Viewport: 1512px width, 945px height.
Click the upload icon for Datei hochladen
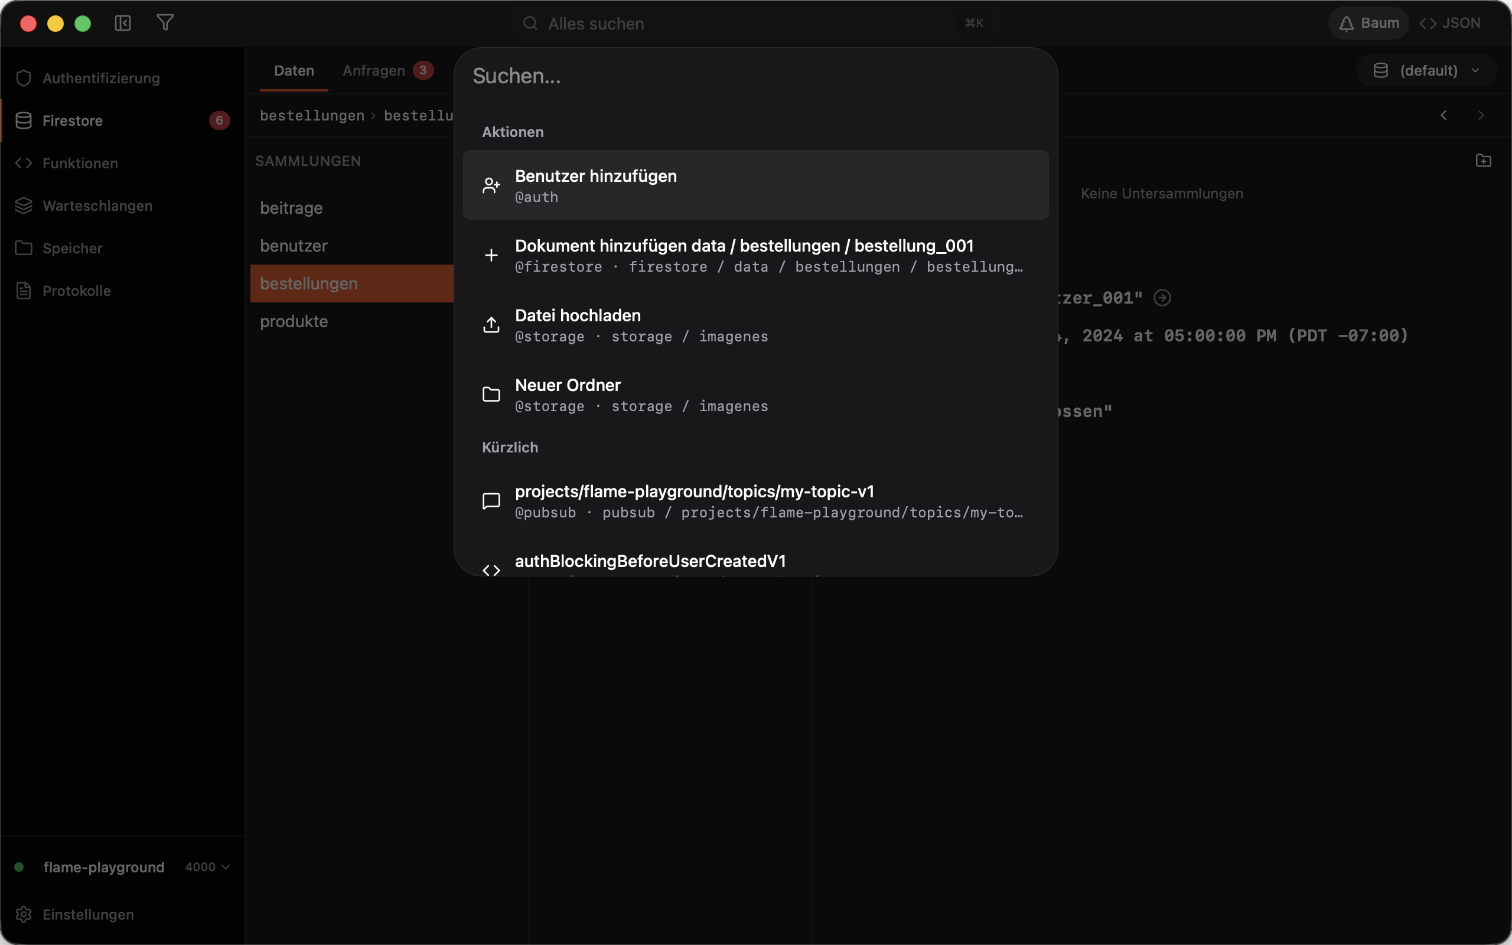point(491,324)
